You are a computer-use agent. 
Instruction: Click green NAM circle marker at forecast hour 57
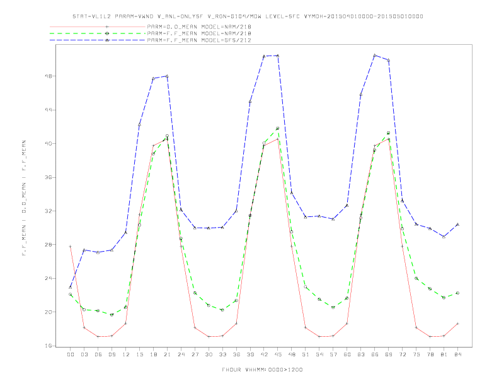point(333,307)
